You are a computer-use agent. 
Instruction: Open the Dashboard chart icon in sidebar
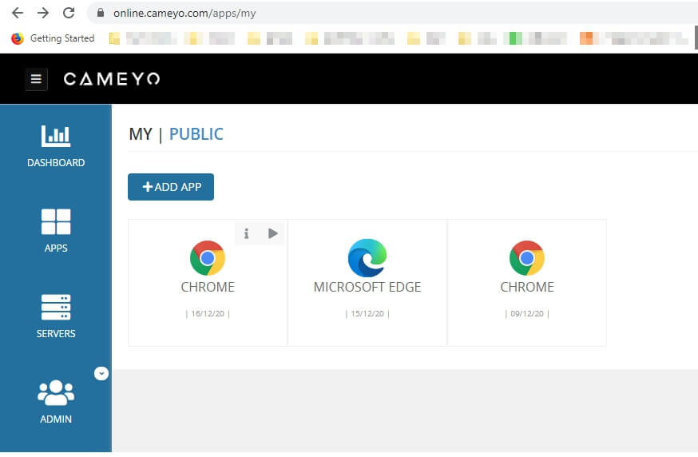(56, 135)
